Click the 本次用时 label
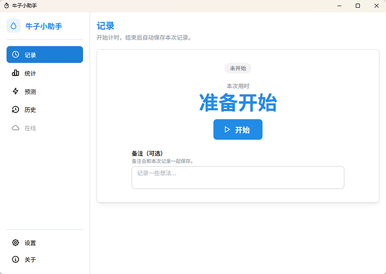 pyautogui.click(x=238, y=86)
